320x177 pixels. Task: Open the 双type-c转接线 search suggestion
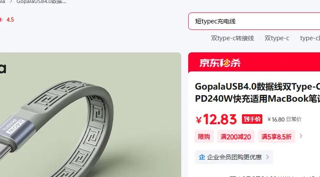[x=232, y=38]
